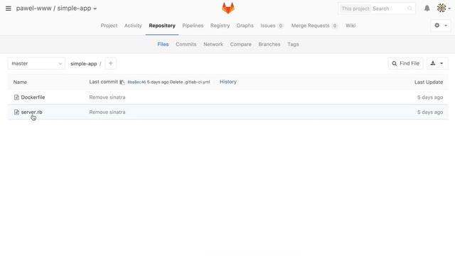Open the History link
The width and height of the screenshot is (455, 256).
(x=228, y=82)
